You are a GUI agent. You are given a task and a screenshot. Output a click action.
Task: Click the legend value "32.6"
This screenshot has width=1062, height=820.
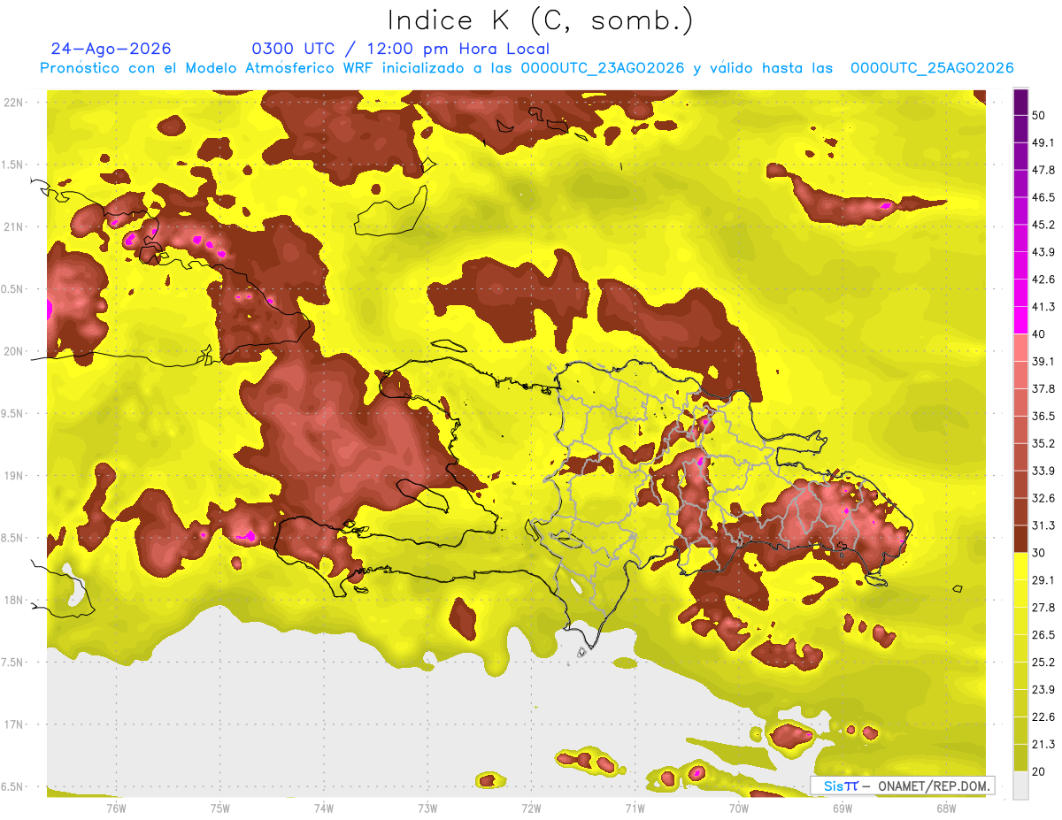coord(1044,498)
